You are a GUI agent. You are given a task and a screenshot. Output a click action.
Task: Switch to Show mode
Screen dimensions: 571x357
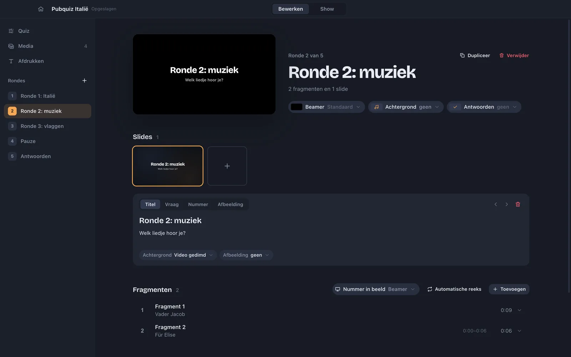[x=327, y=9]
